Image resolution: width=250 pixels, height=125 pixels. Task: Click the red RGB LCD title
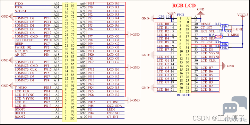184,6
